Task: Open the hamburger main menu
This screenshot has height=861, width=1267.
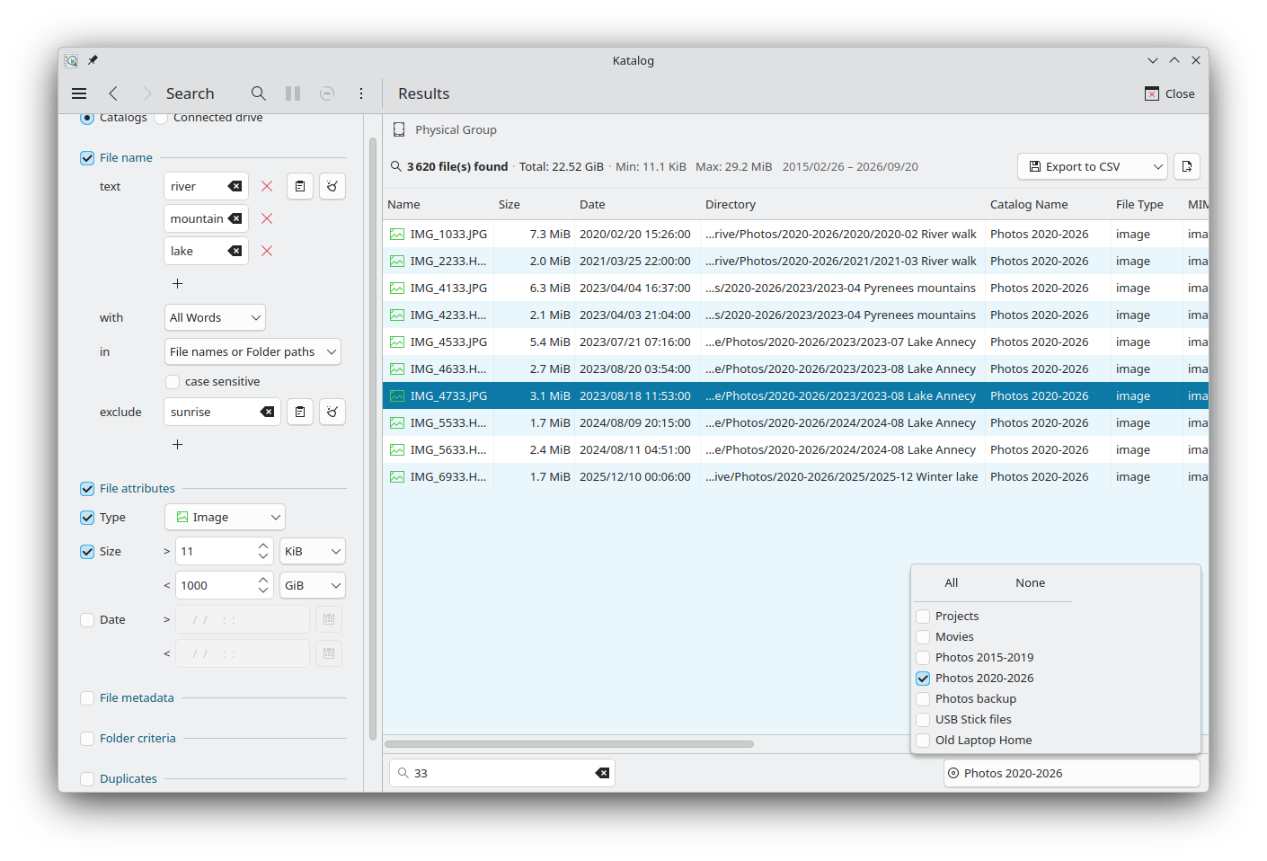Action: (x=79, y=93)
